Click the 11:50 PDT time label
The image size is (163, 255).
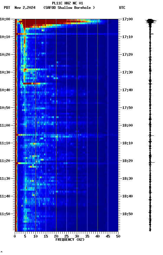(5, 214)
